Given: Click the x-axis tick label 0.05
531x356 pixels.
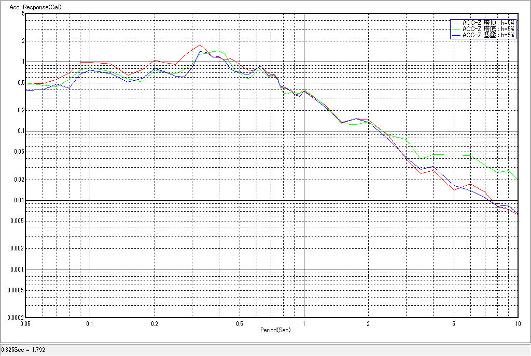Looking at the screenshot, I should click(25, 323).
